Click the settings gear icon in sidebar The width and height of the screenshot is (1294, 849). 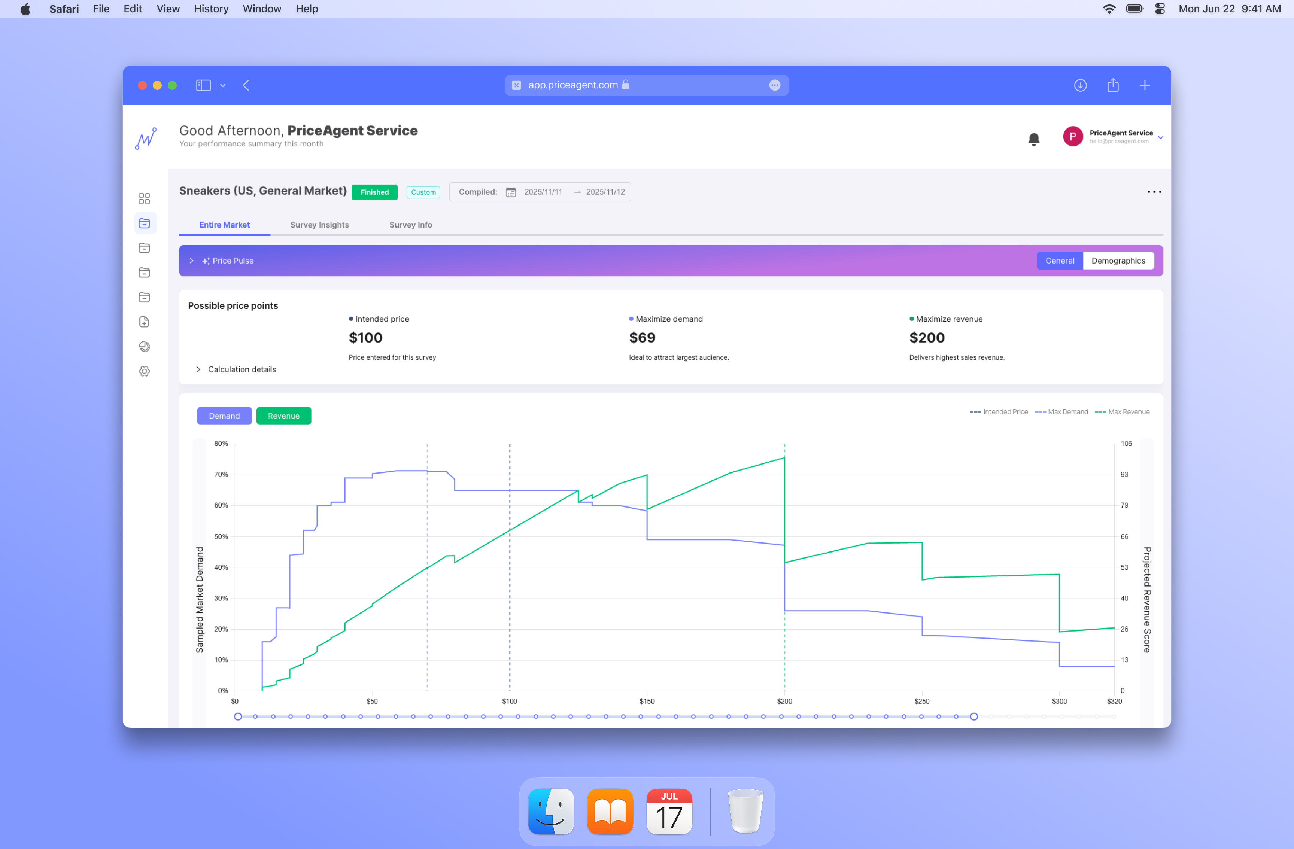[x=144, y=371]
